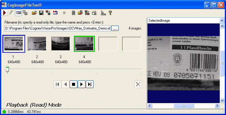Select image thumbnail 1
226x115 pixels.
(14, 43)
